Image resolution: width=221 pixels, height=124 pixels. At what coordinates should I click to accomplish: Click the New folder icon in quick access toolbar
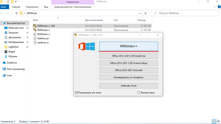point(12,2)
